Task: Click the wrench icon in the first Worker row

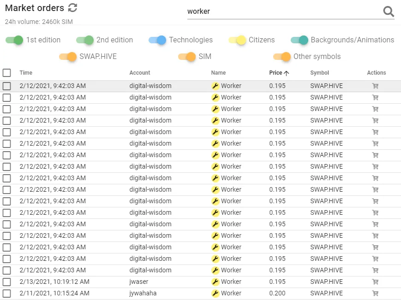Action: (x=215, y=86)
